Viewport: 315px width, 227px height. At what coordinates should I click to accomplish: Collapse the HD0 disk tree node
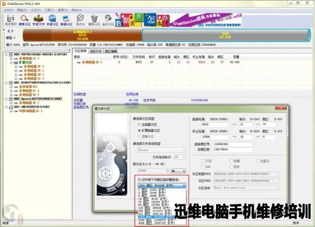(6, 55)
